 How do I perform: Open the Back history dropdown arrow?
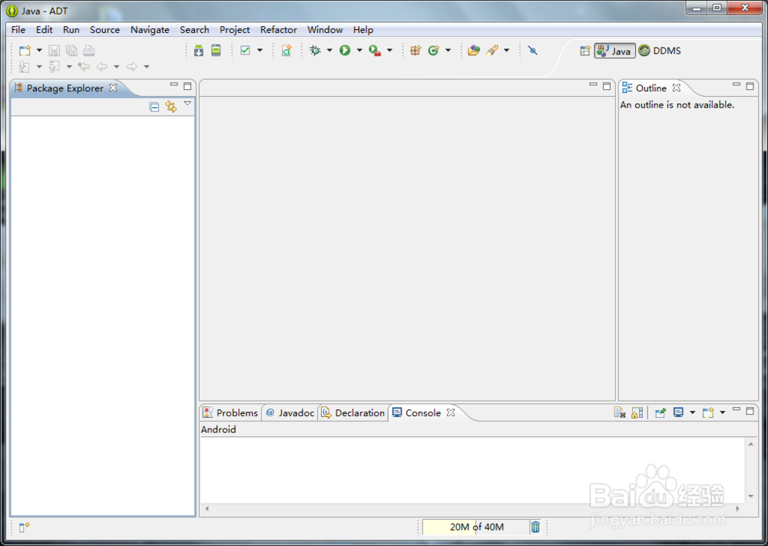point(116,67)
